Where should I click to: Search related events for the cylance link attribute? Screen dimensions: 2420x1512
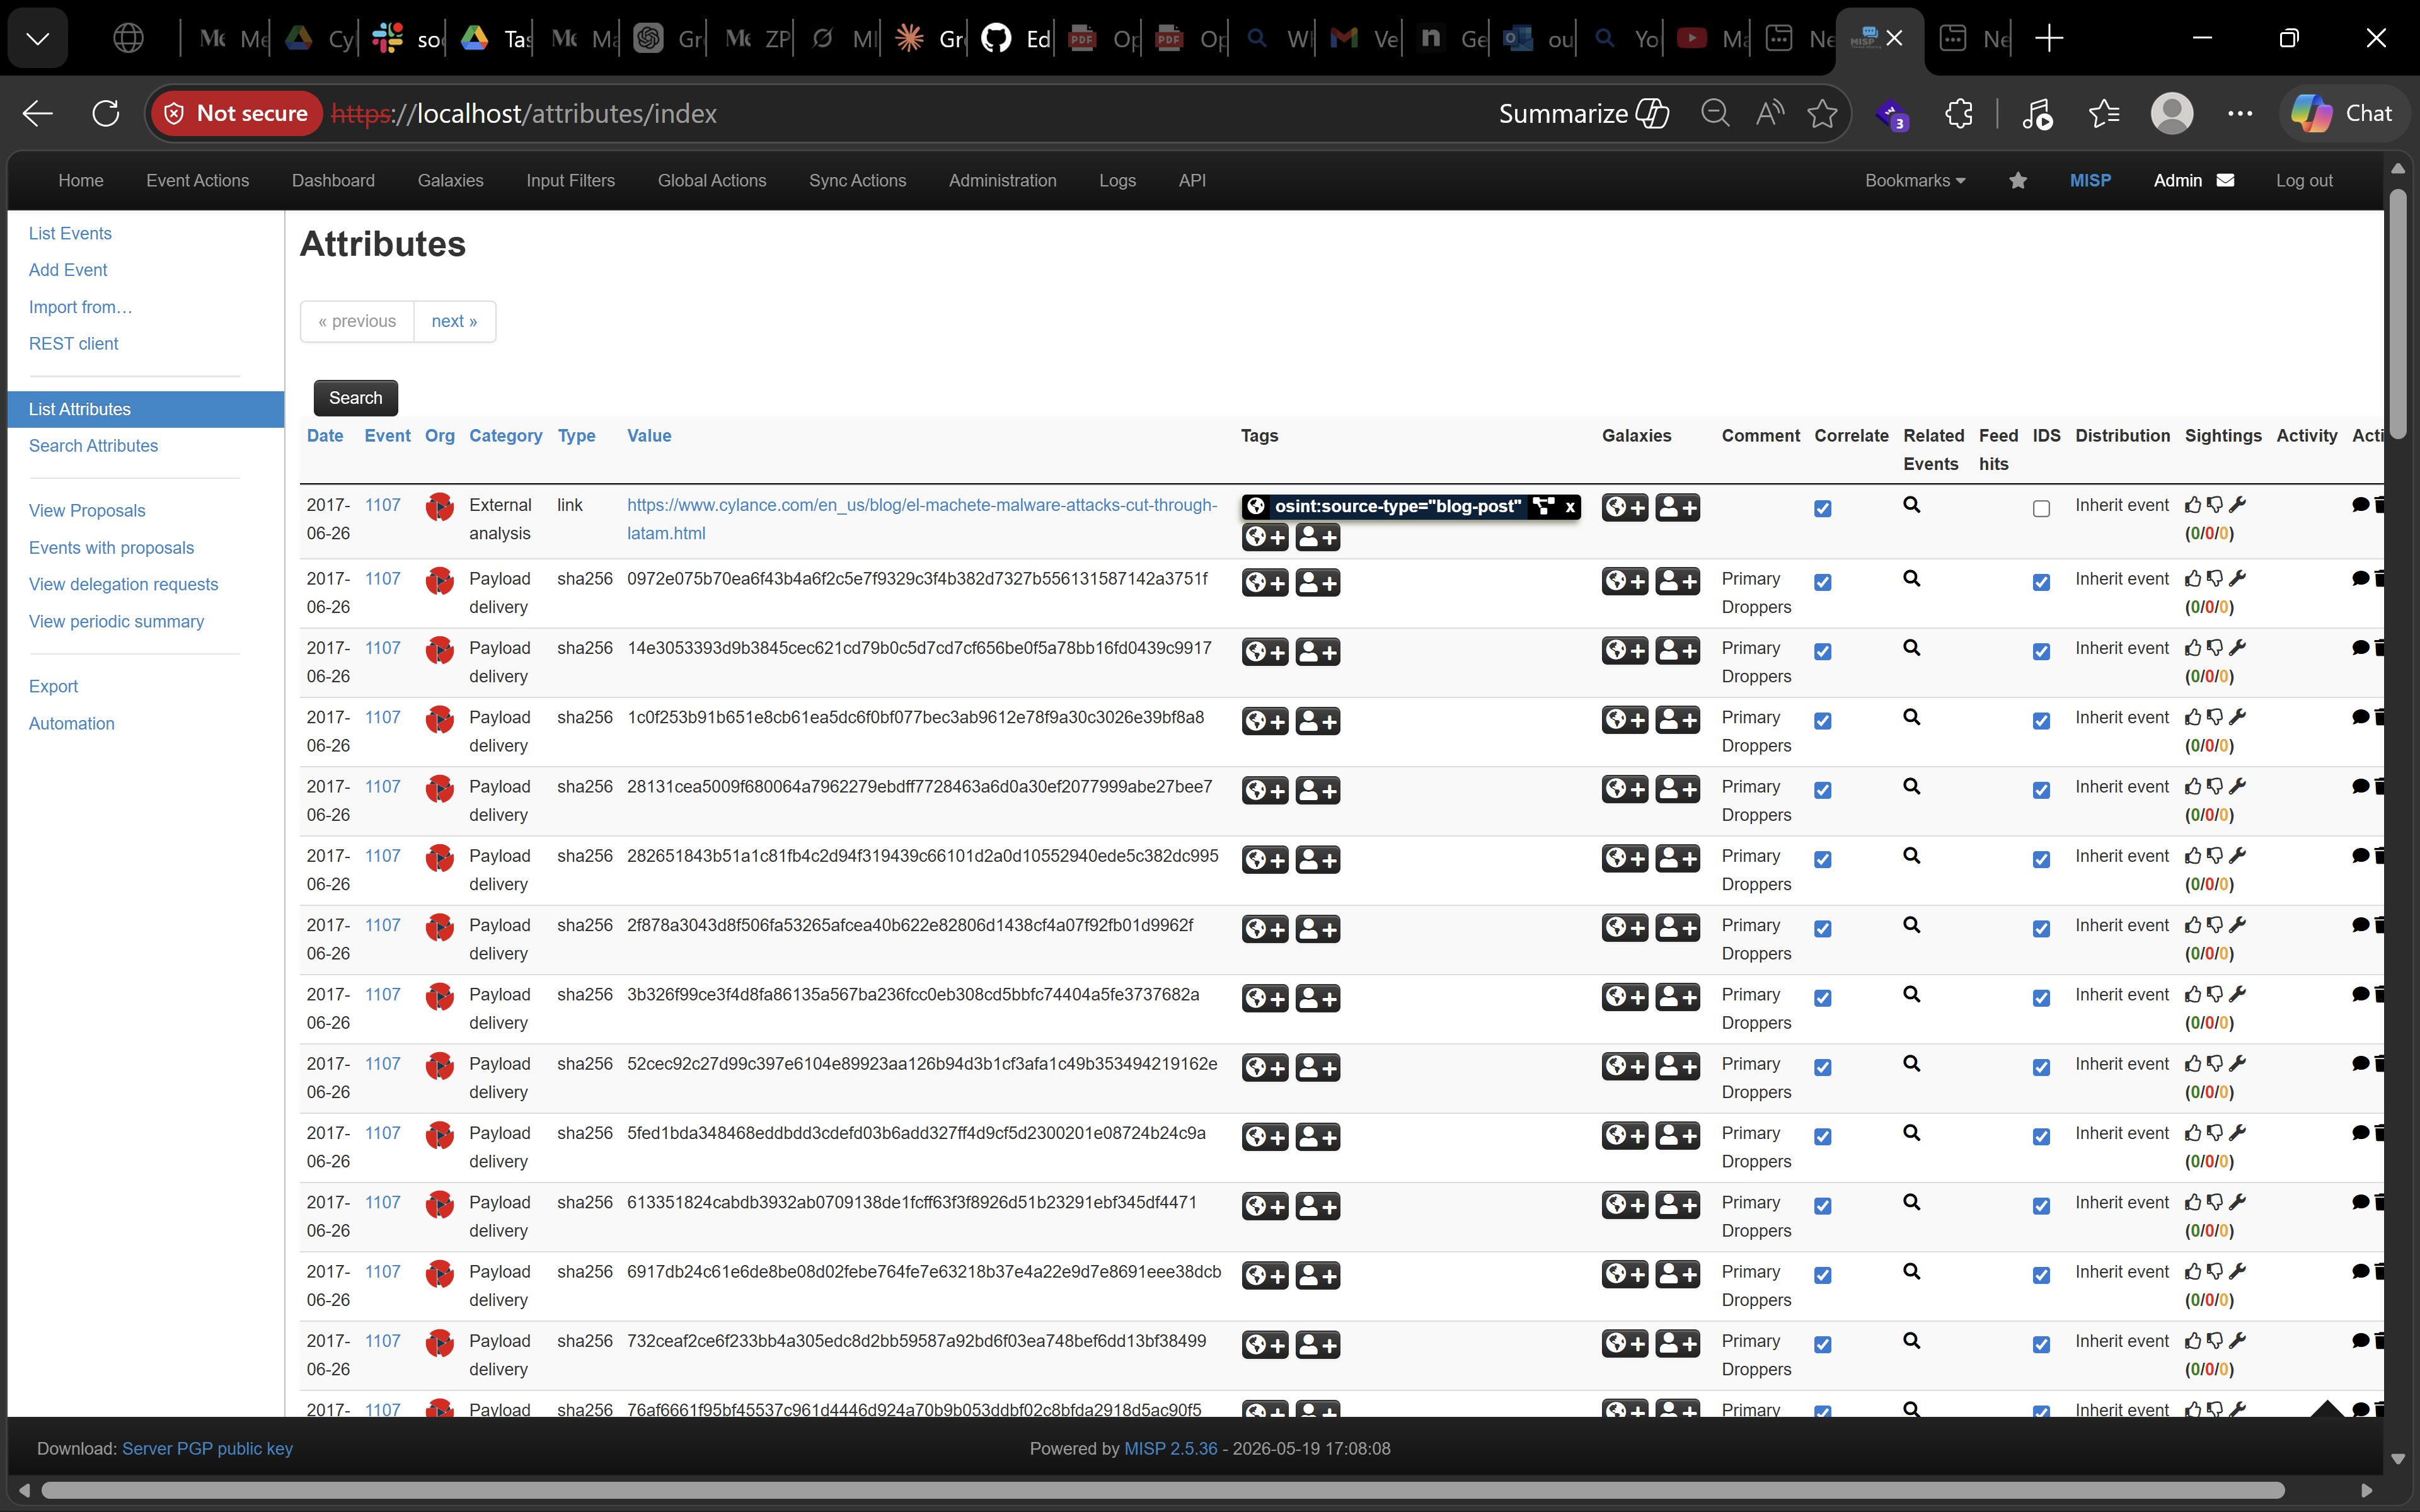1911,505
